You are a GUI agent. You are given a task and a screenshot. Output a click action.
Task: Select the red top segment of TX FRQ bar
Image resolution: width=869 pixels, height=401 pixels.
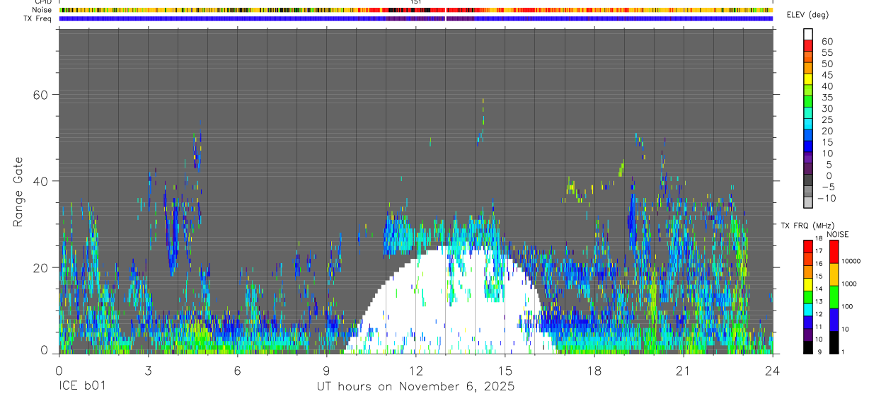[x=807, y=245]
